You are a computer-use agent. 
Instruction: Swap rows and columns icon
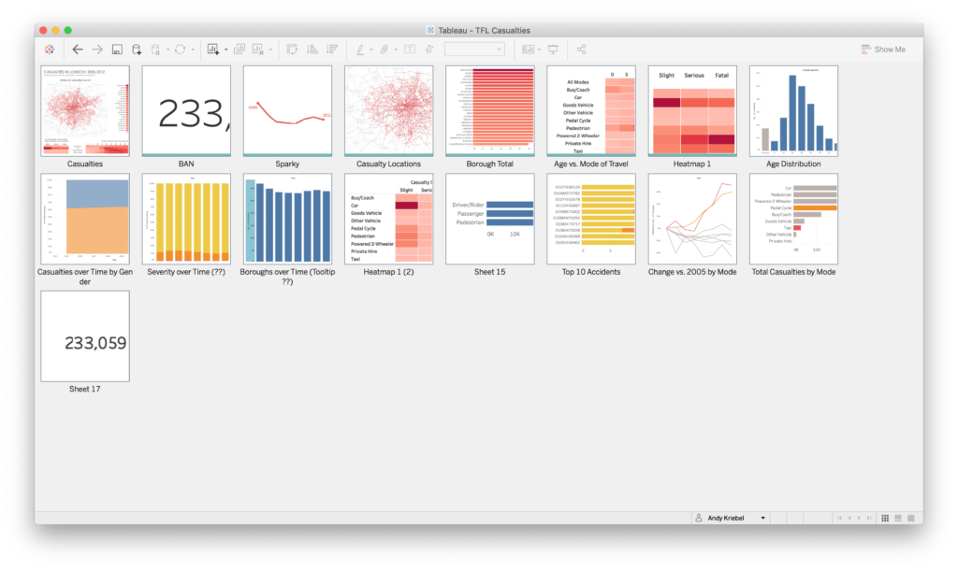click(x=292, y=50)
